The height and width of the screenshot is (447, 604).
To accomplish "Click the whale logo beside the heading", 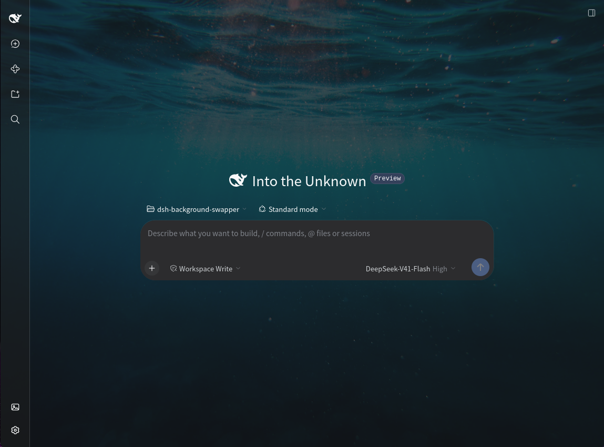I will 238,180.
